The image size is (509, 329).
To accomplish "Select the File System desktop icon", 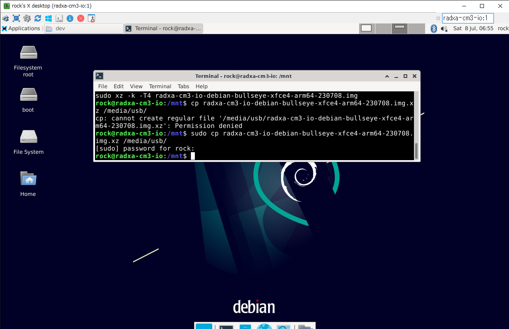I will [28, 142].
